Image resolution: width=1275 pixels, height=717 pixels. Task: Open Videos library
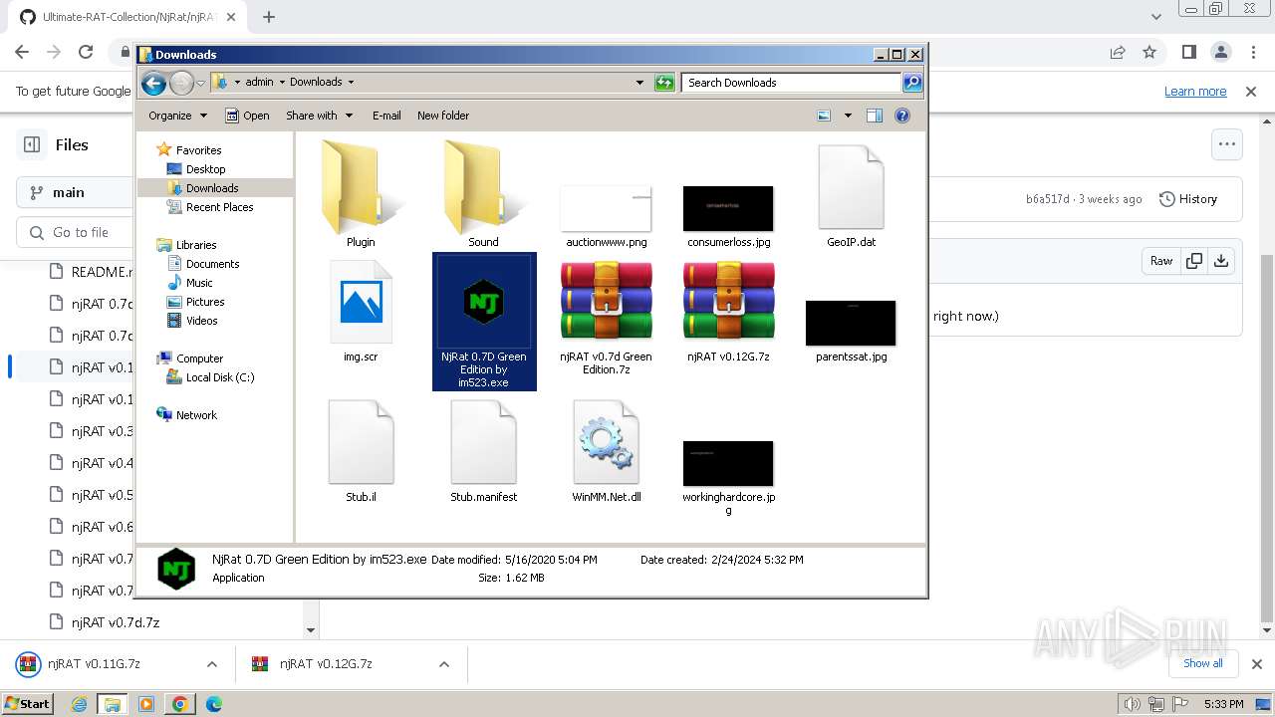(x=201, y=321)
